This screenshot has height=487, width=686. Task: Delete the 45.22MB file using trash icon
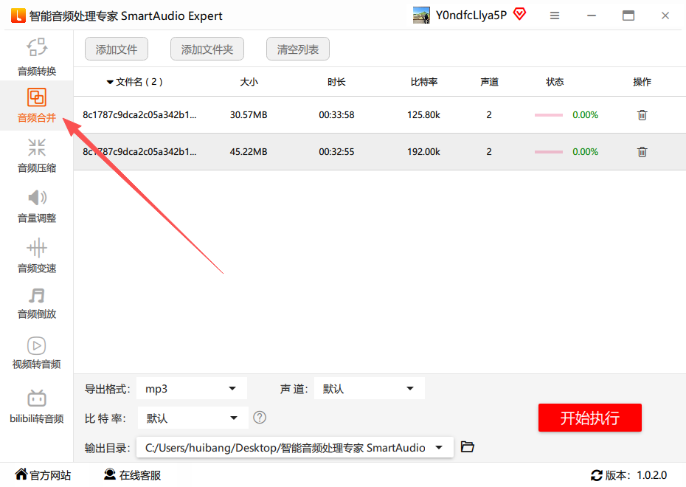[642, 152]
